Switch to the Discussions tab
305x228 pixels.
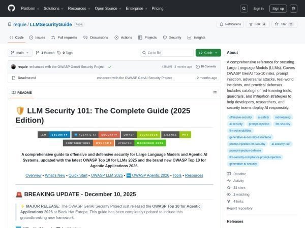[x=96, y=37]
